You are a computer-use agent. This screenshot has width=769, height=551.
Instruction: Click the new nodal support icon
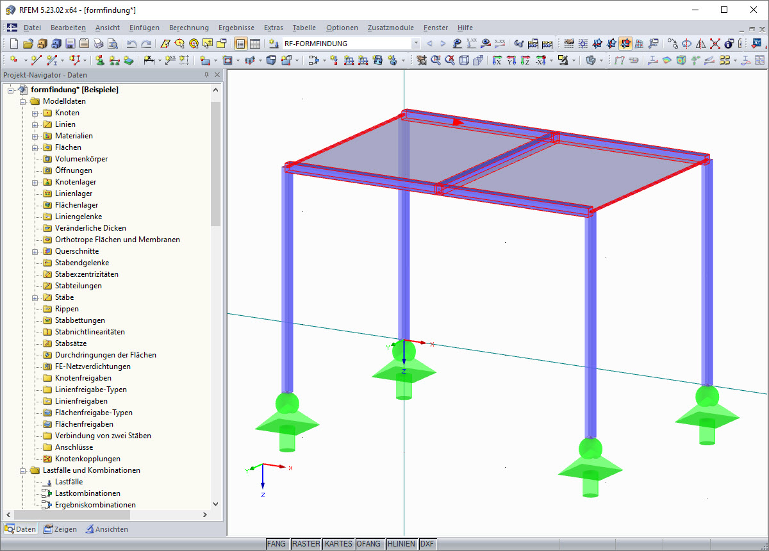pyautogui.click(x=100, y=60)
